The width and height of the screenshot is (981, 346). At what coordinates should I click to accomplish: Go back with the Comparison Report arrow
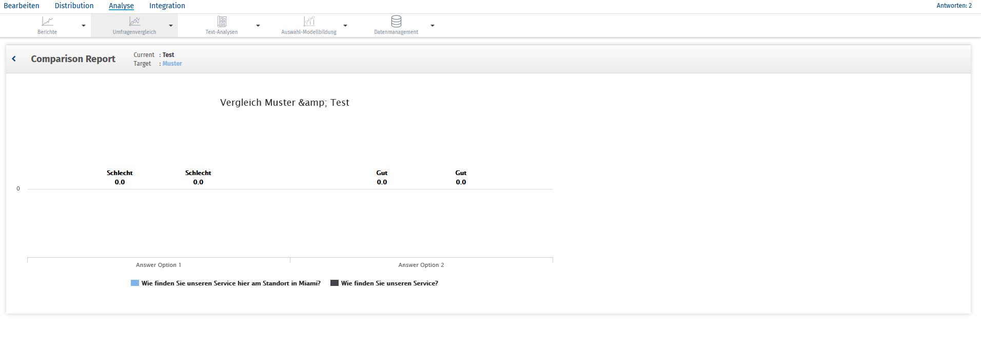point(14,59)
